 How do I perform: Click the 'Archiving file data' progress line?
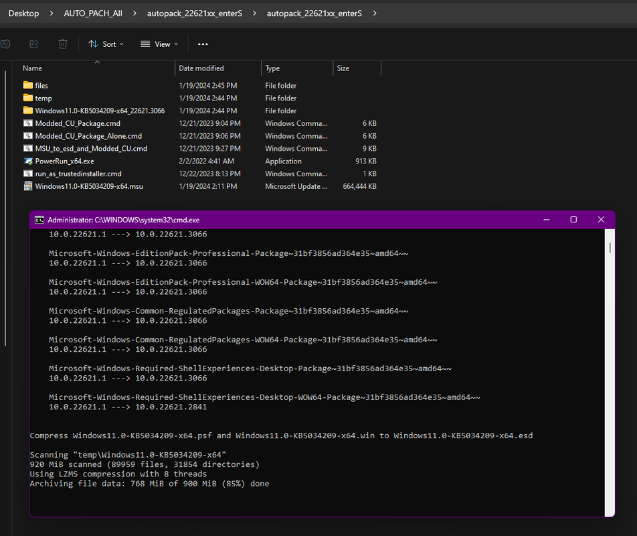coord(149,484)
